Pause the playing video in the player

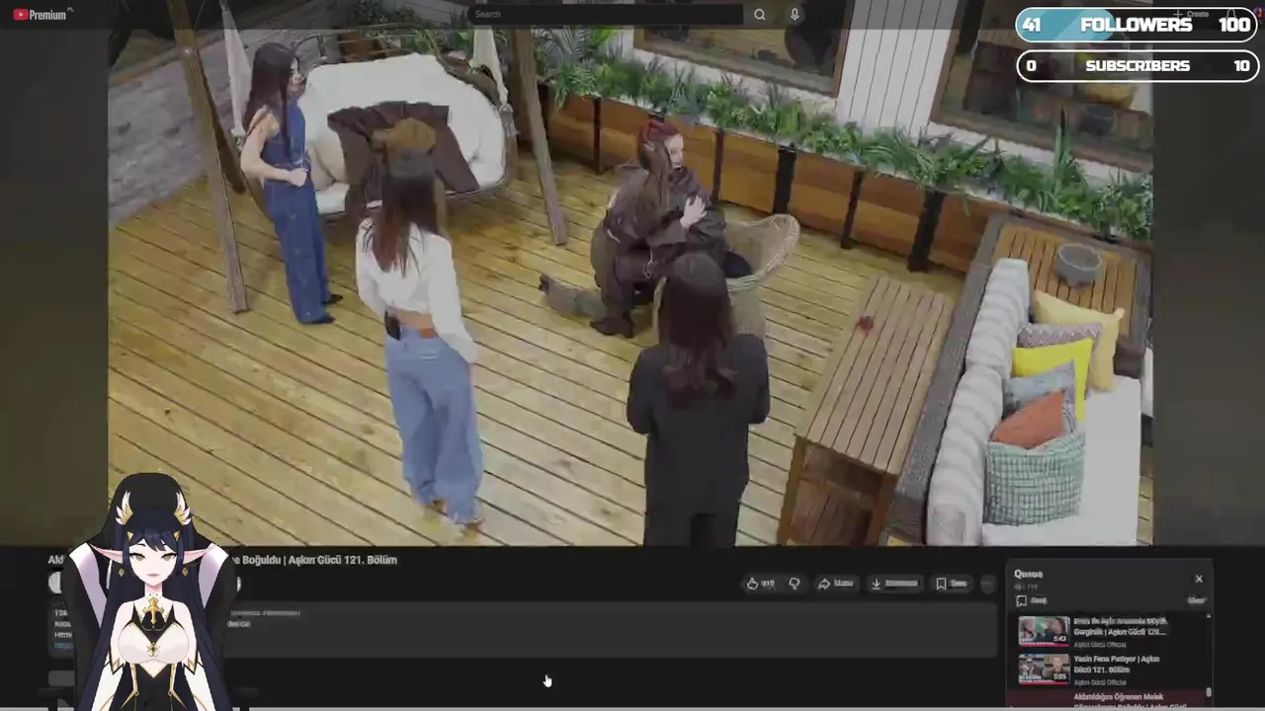click(x=630, y=286)
